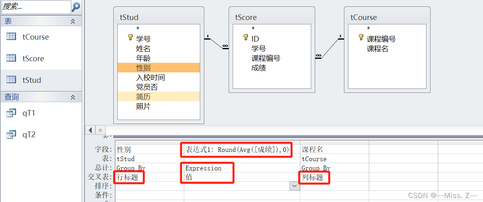Image resolution: width=483 pixels, height=202 pixels.
Task: Select the tStud table in navigation pane
Action: 41,80
